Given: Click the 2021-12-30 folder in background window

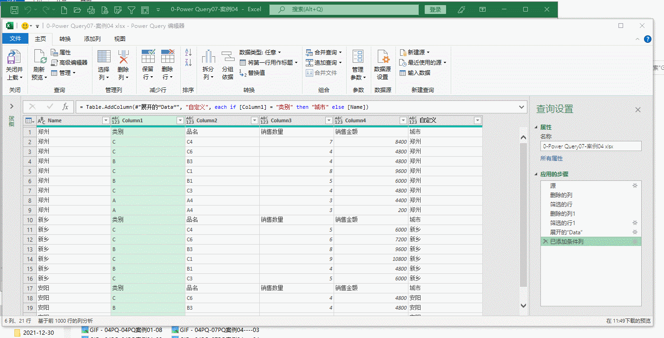Looking at the screenshot, I should pos(34,332).
